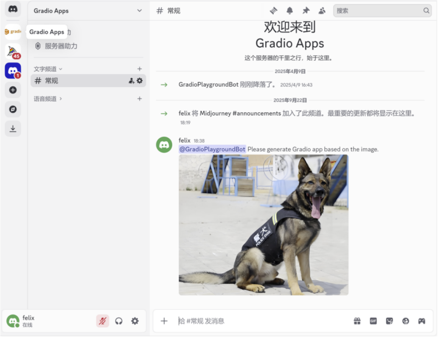Open the gift Nitro icon
The height and width of the screenshot is (337, 438).
pyautogui.click(x=357, y=321)
